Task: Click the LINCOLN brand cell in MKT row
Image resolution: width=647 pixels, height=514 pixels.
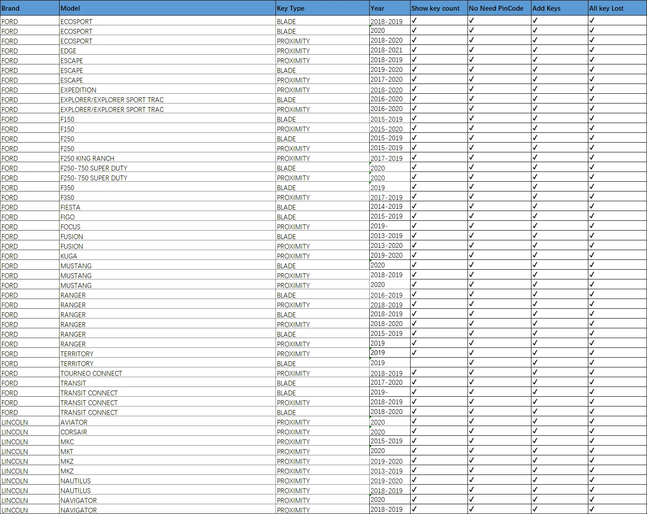Action: pyautogui.click(x=29, y=451)
